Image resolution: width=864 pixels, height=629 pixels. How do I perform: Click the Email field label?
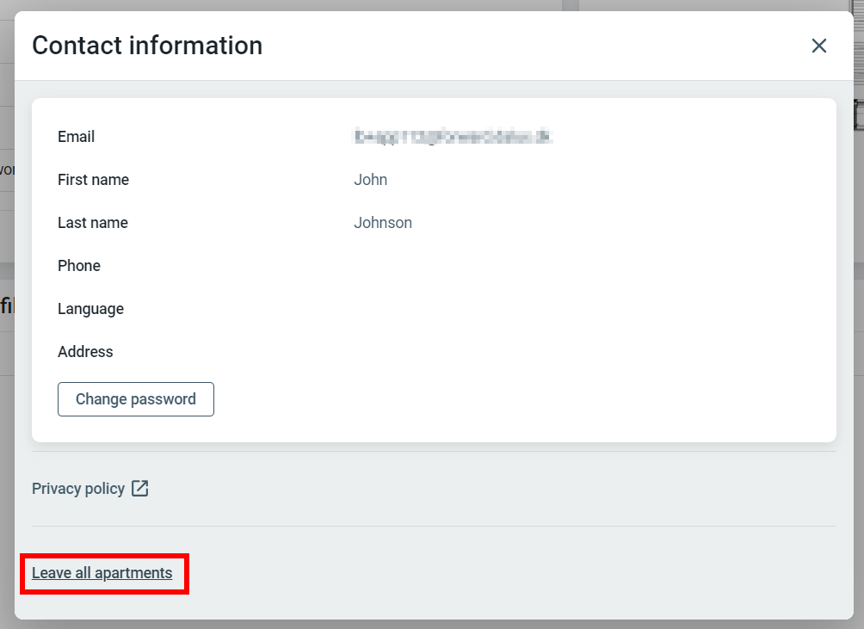coord(76,137)
